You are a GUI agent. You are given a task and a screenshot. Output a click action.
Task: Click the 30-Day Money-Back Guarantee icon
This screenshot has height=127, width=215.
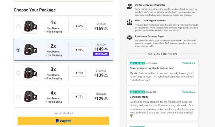coord(129,7)
